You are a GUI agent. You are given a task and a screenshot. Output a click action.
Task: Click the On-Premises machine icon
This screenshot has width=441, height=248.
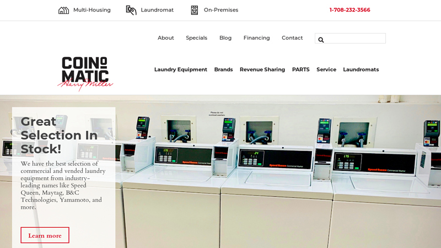194,10
